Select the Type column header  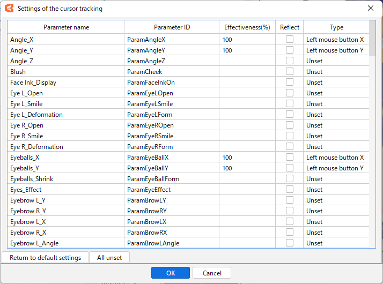point(336,27)
